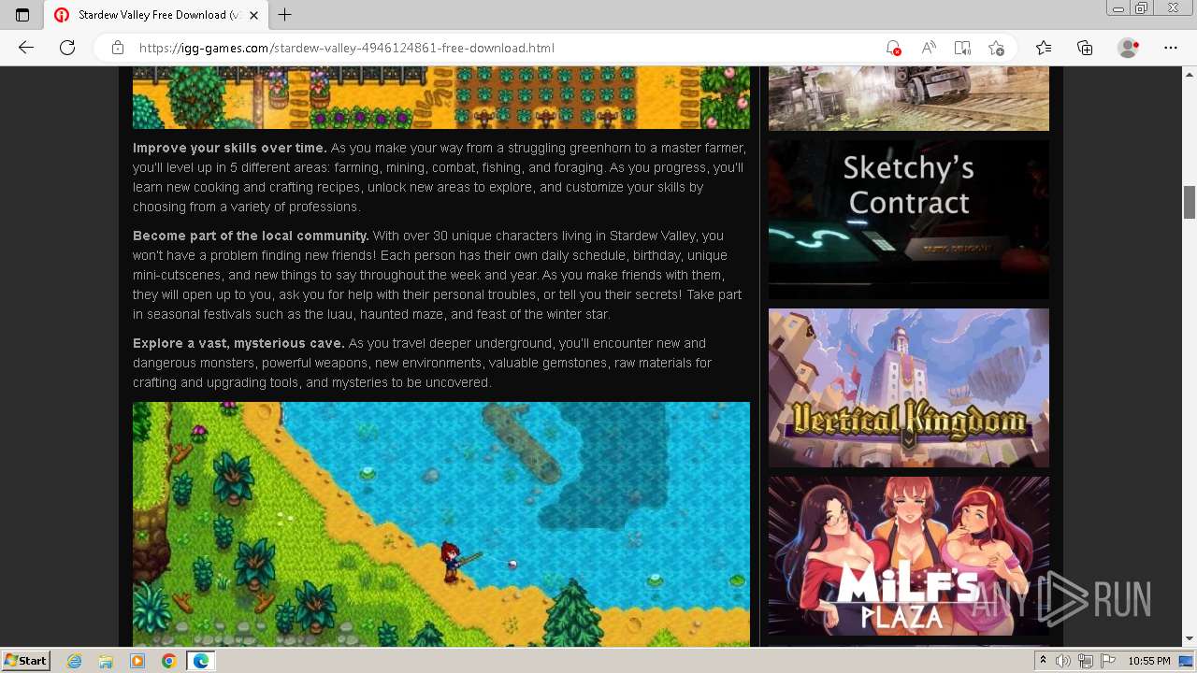
Task: Go back to the previous page
Action: pos(26,48)
